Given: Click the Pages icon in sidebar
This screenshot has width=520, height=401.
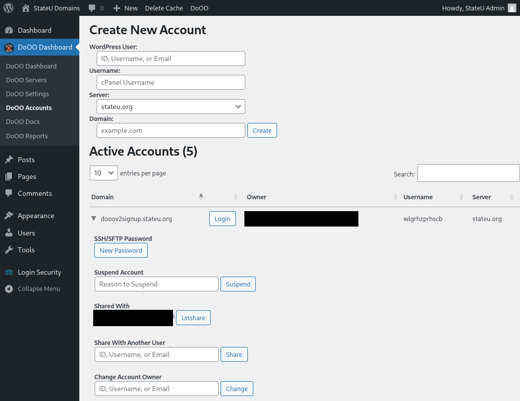Looking at the screenshot, I should 9,176.
